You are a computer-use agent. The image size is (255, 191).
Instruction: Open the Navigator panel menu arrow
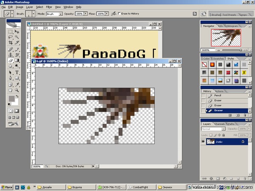[x=250, y=26]
